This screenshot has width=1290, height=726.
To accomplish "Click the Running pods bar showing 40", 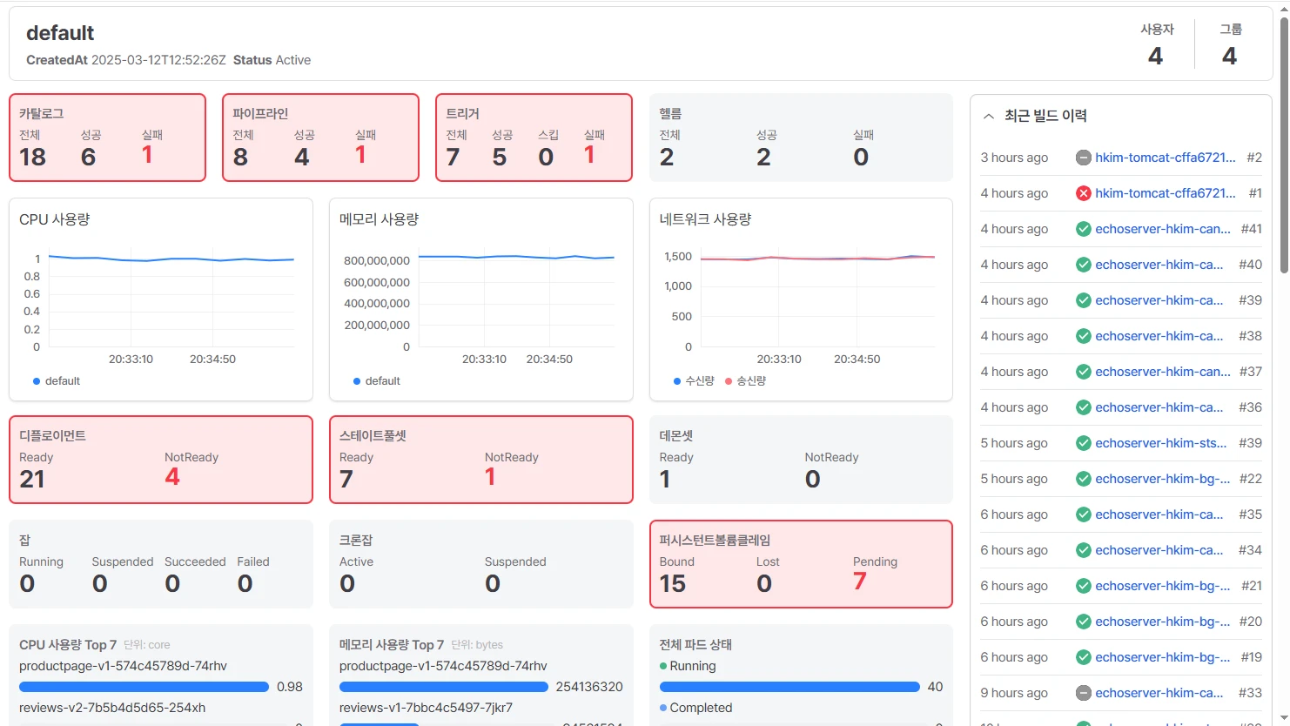I will (x=789, y=687).
